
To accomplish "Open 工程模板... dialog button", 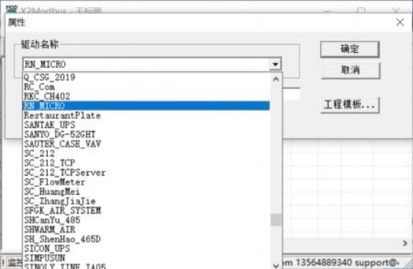I will 350,105.
